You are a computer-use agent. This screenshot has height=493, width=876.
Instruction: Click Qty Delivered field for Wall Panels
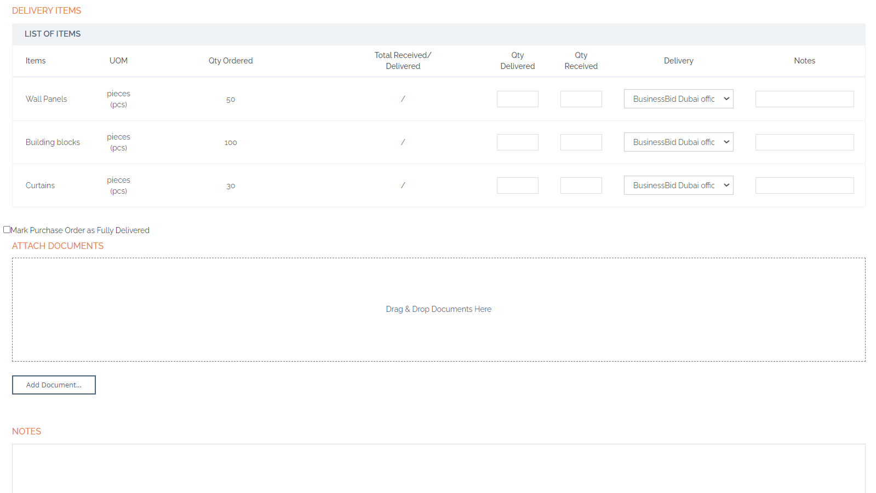tap(517, 99)
